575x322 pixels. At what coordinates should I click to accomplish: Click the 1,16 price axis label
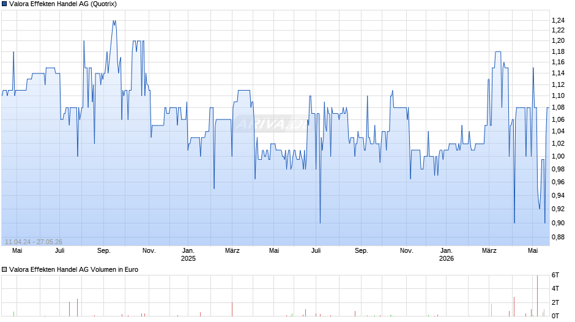[x=558, y=62]
